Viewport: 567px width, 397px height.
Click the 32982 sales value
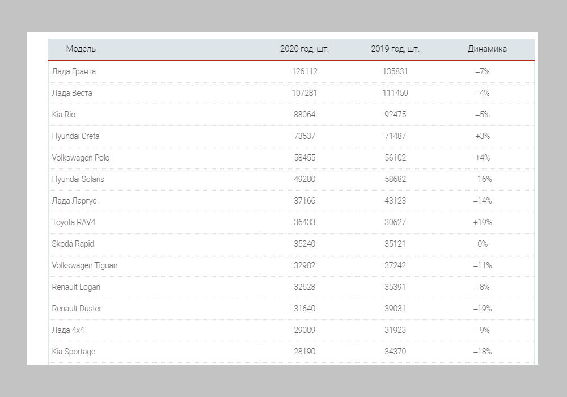click(x=304, y=265)
